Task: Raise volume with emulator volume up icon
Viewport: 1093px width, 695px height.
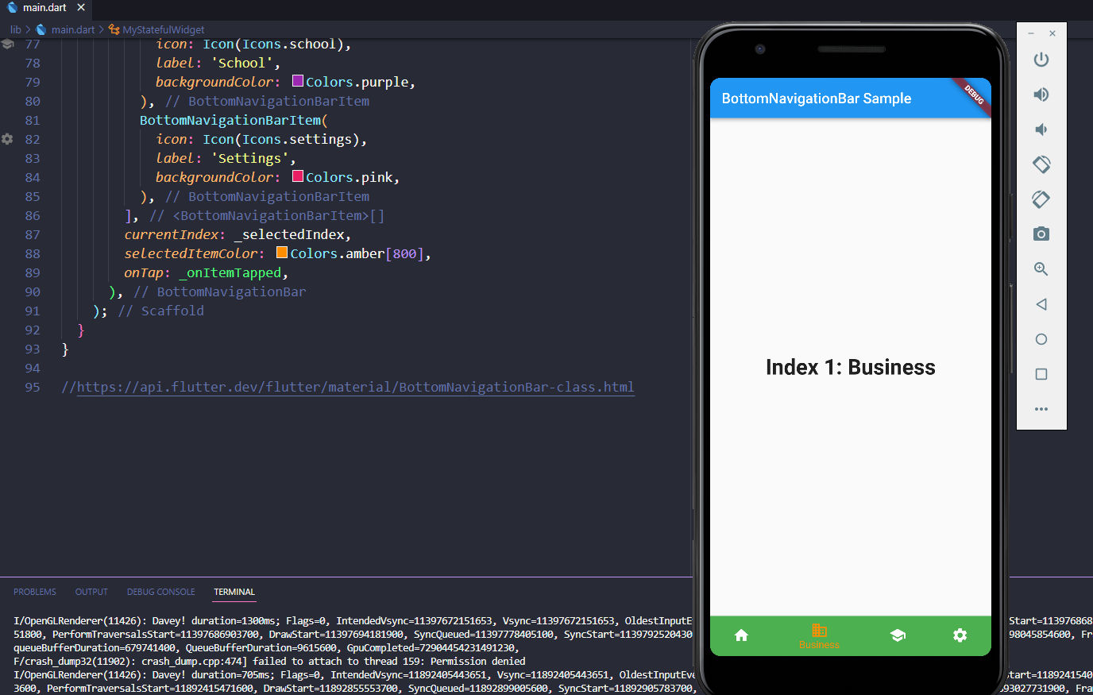Action: 1041,95
